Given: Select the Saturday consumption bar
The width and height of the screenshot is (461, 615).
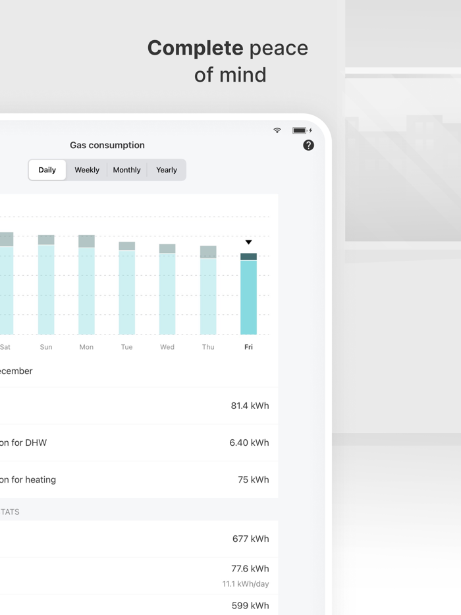Looking at the screenshot, I should (6, 284).
